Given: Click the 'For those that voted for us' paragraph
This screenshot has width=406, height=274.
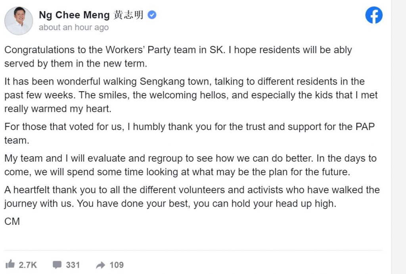Looking at the screenshot, I should click(190, 133).
